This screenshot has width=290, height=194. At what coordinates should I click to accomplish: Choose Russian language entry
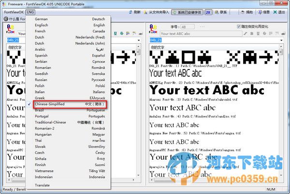pos(70,80)
